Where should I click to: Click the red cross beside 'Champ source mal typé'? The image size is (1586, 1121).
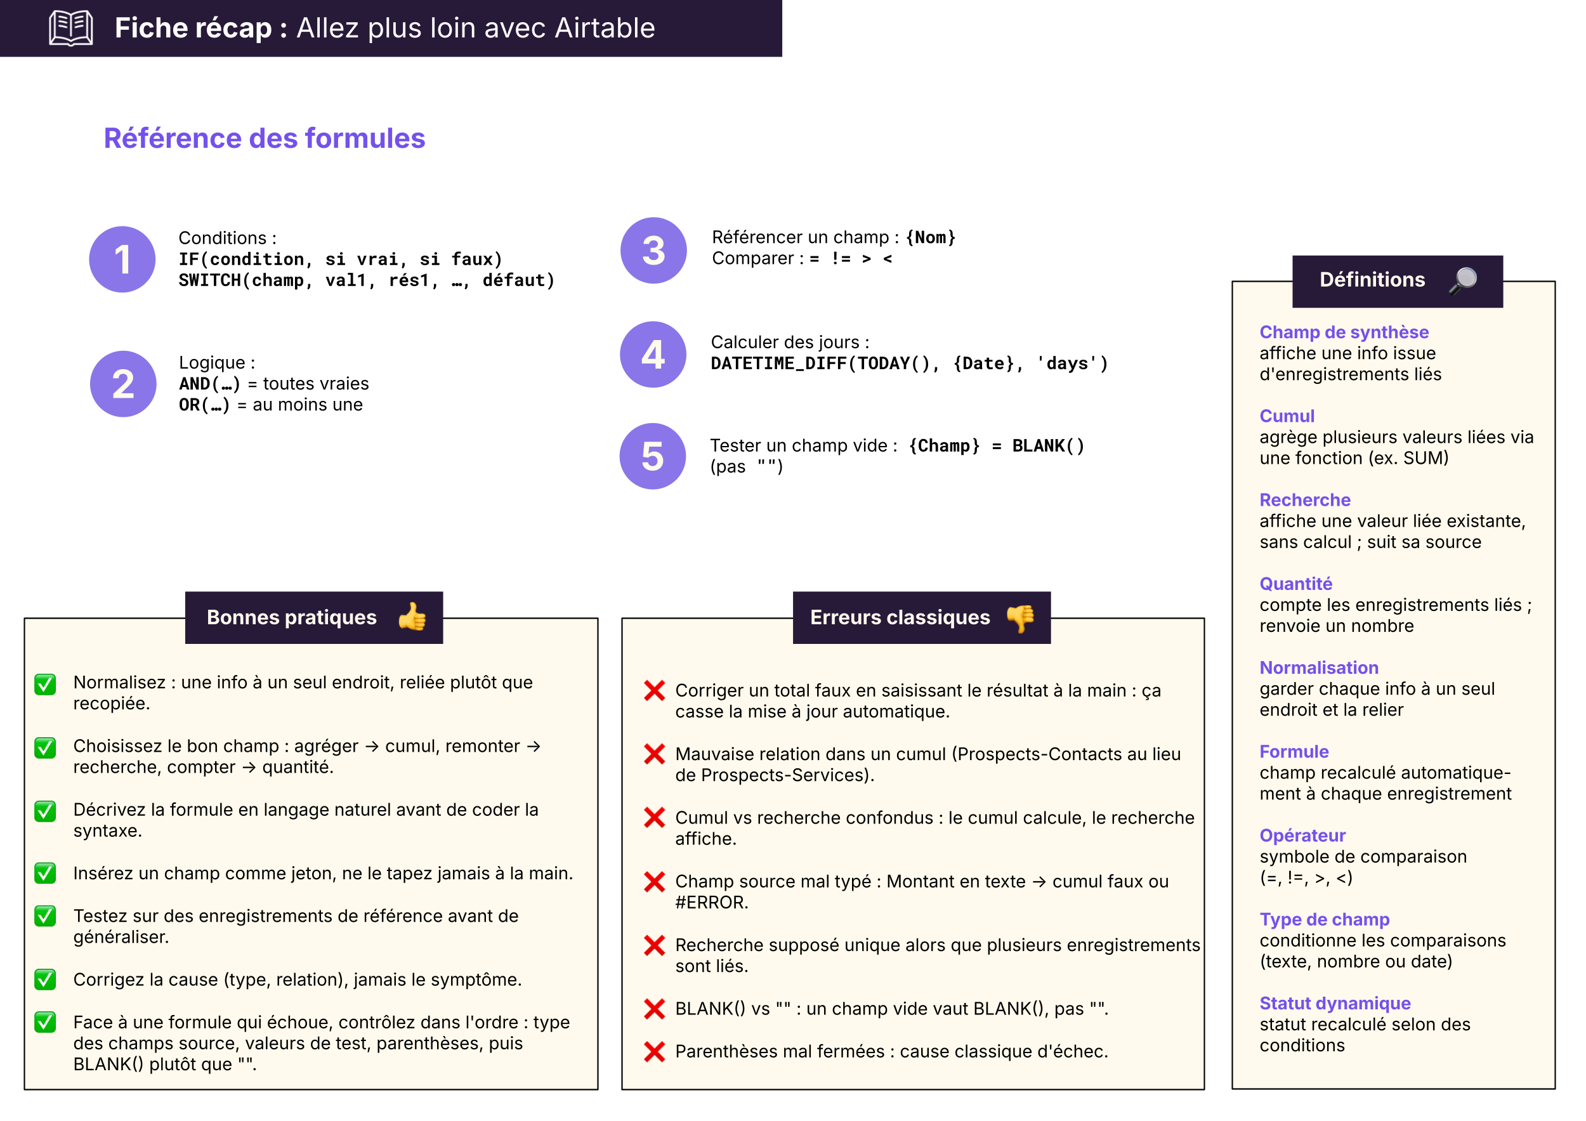coord(654,882)
